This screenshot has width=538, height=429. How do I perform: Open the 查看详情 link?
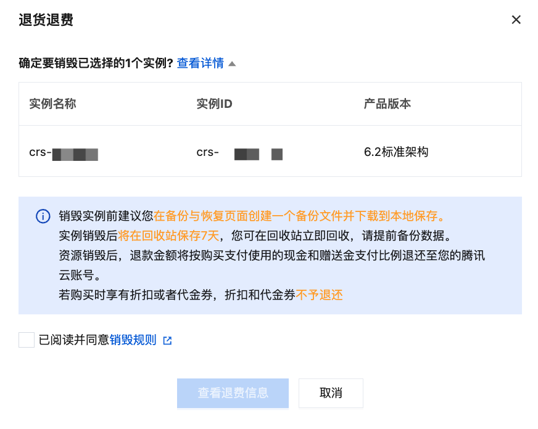(x=200, y=63)
